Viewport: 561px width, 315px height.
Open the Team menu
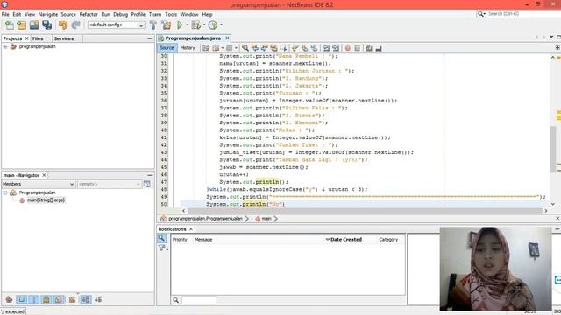(155, 14)
